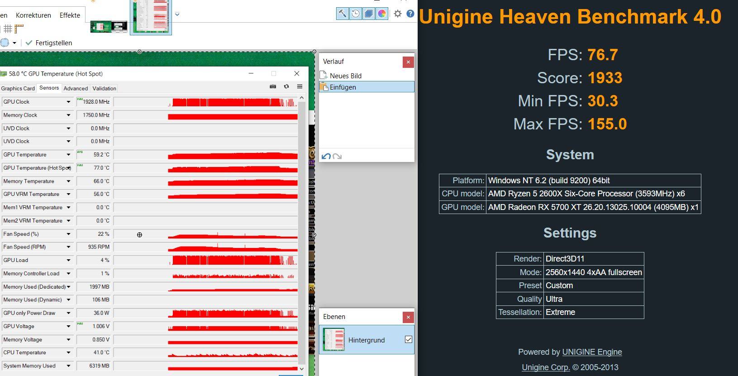
Task: Click the scroll down arrow in GPU-Z
Action: (x=302, y=368)
